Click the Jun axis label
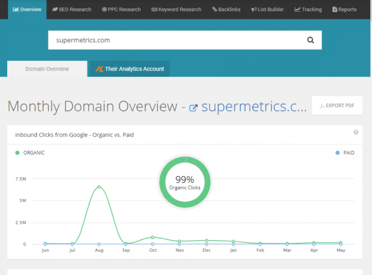Screen dimensions: 372x275 [45, 250]
